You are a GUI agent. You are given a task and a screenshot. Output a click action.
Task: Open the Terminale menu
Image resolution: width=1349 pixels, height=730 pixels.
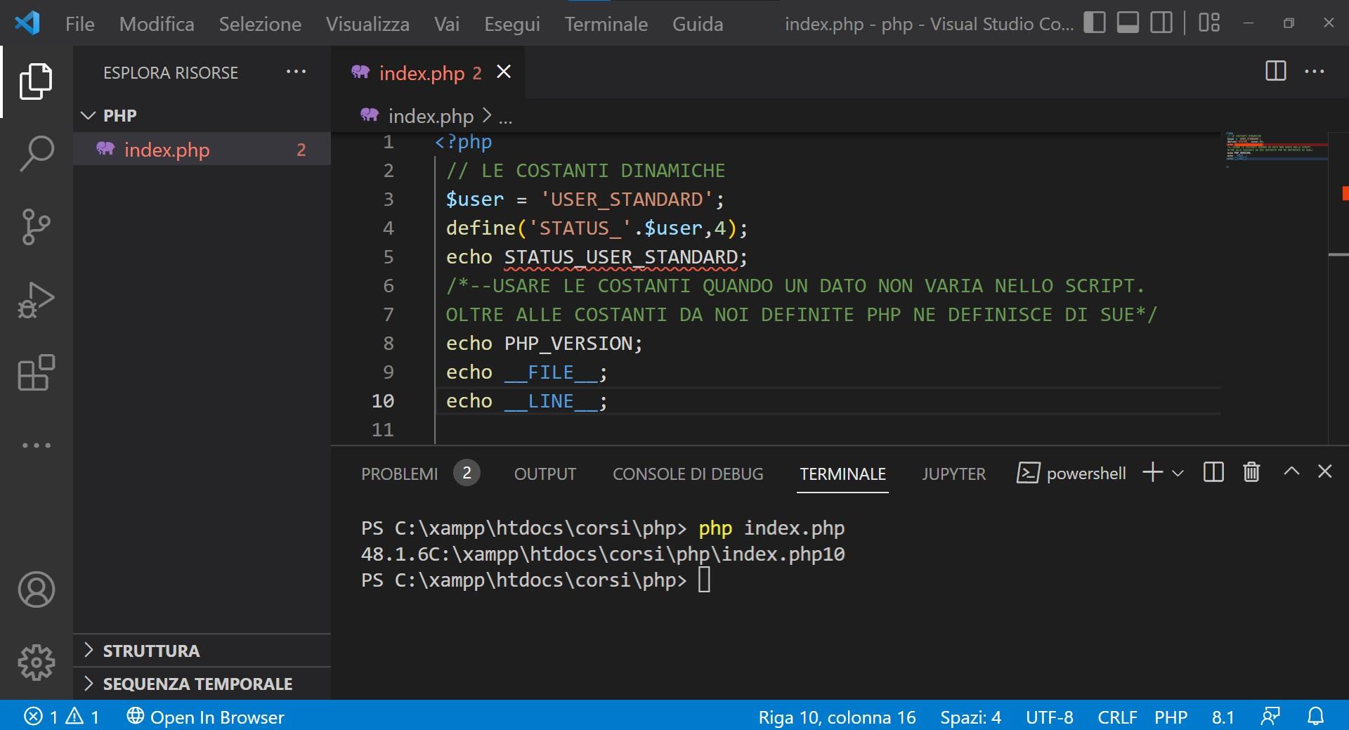point(606,24)
